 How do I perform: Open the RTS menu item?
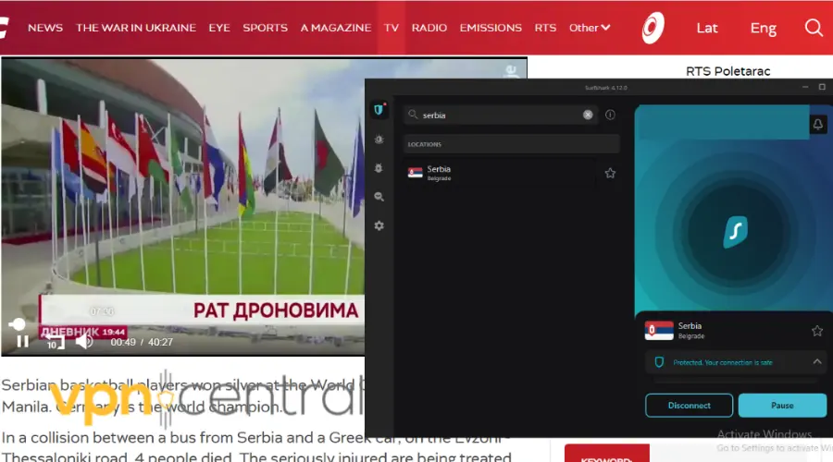(545, 28)
